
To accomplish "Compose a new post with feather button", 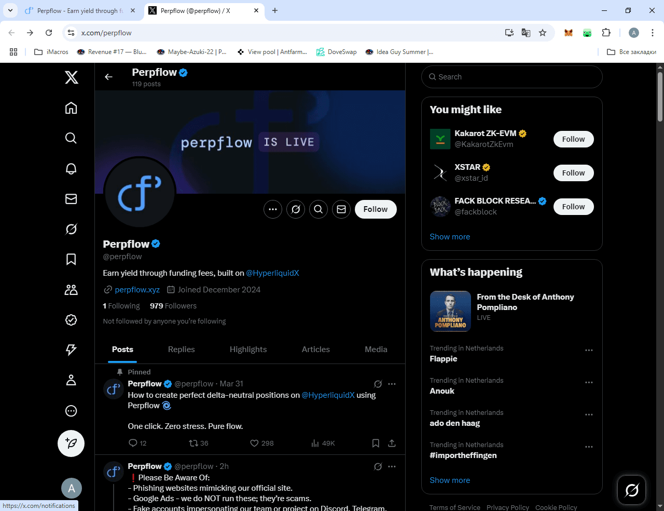I will [x=71, y=443].
